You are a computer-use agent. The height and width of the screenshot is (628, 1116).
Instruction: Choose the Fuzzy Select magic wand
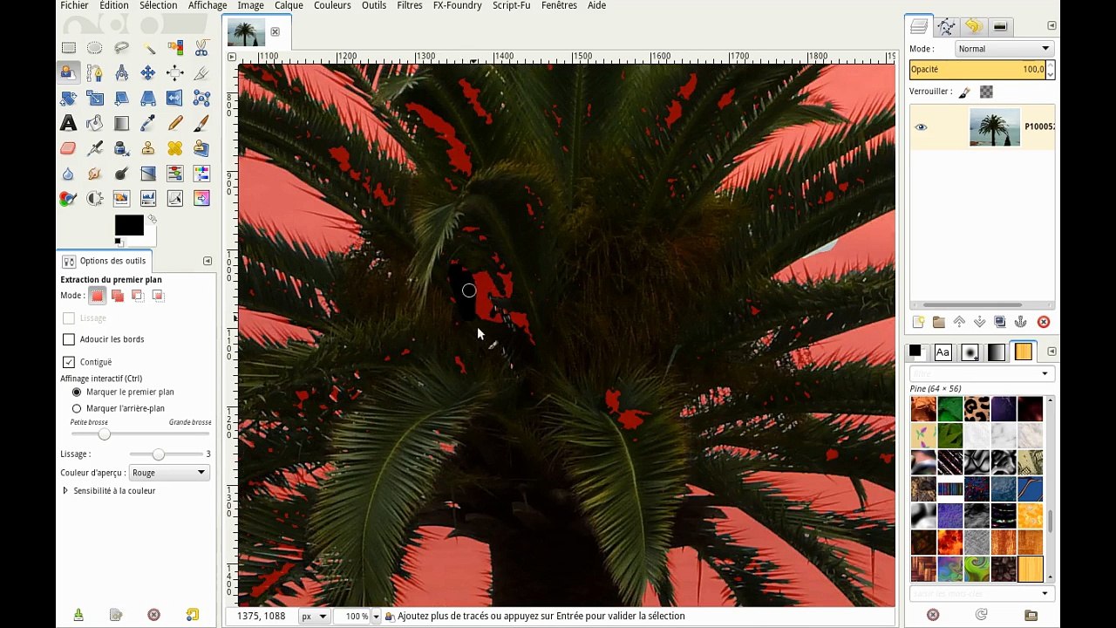[148, 48]
